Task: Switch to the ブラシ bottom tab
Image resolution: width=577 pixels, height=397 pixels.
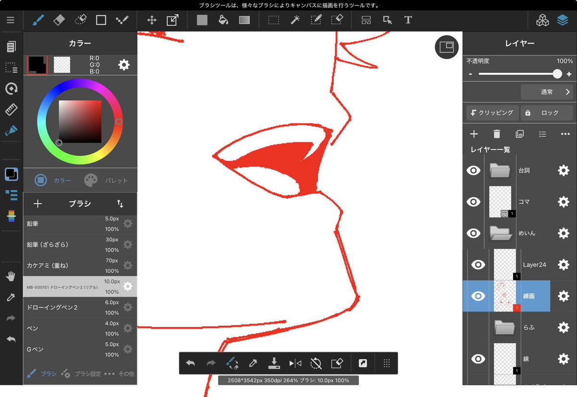Action: pyautogui.click(x=41, y=373)
